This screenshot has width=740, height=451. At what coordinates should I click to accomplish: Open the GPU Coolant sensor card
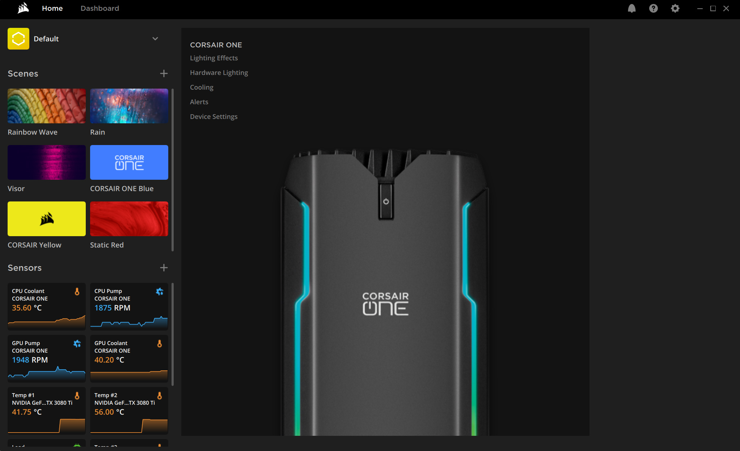pyautogui.click(x=129, y=358)
